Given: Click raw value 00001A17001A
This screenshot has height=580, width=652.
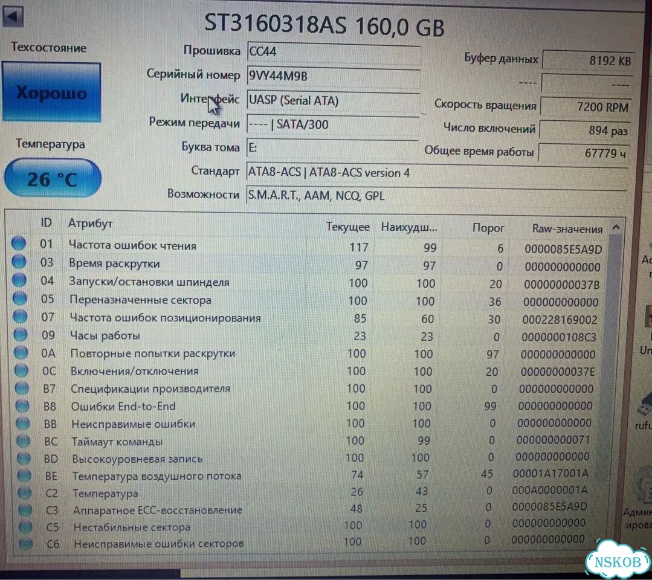Looking at the screenshot, I should coord(551,473).
